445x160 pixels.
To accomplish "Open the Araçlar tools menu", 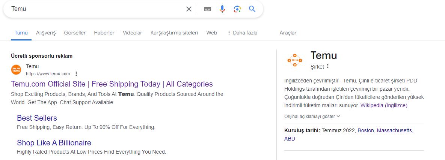I will click(x=288, y=33).
